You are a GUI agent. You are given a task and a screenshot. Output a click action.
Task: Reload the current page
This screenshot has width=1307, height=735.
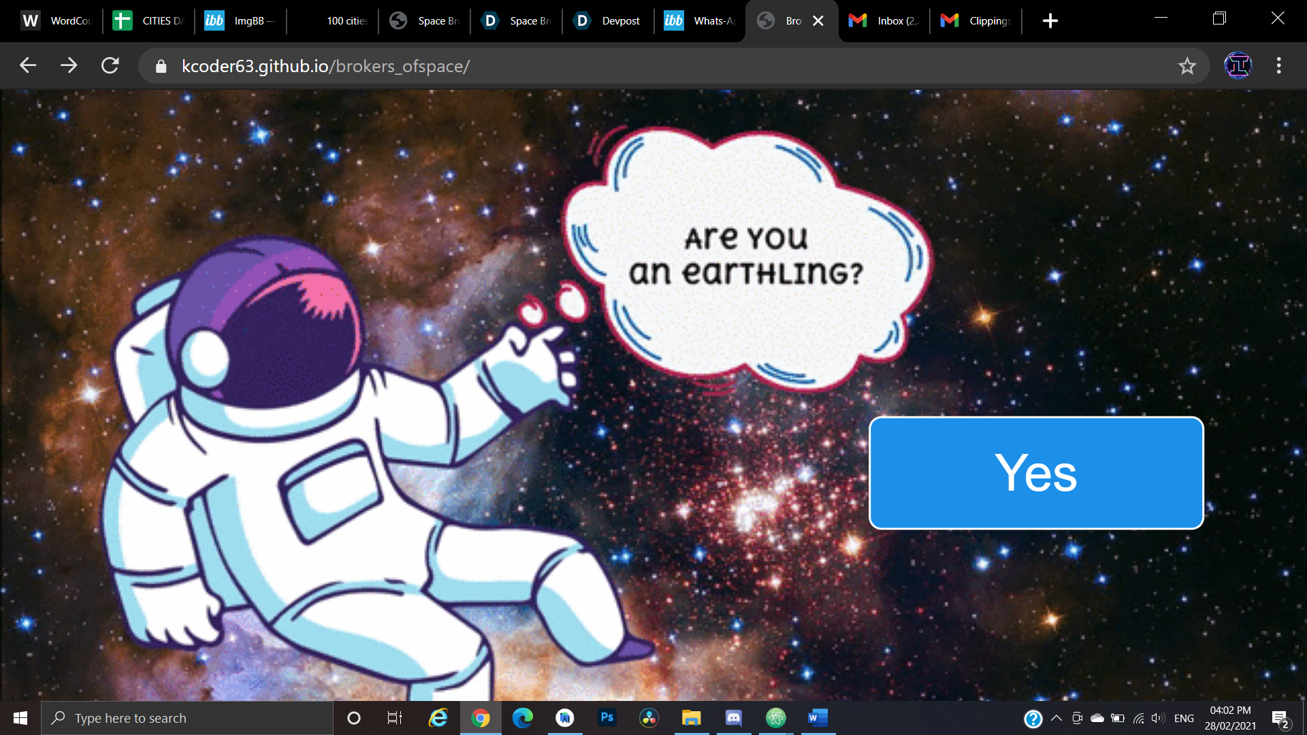pos(110,66)
